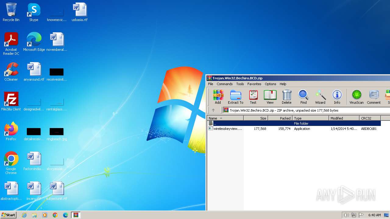Start VirusScan on the archive
Viewport: 390px width, 219px height.
coord(356,97)
